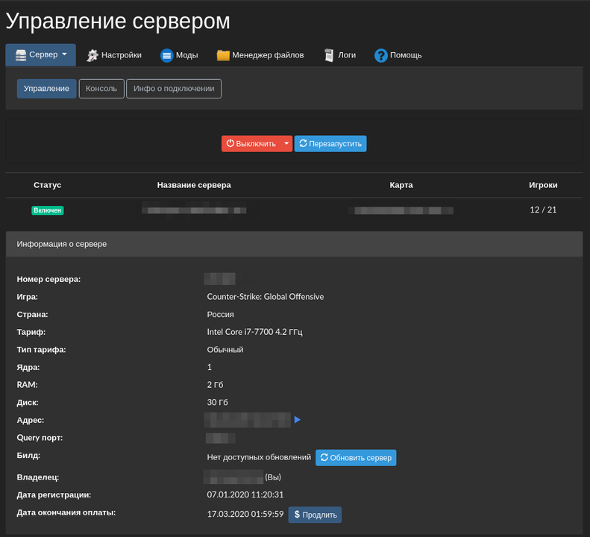Click the Обновить сервер button
The image size is (590, 537).
pyautogui.click(x=356, y=458)
